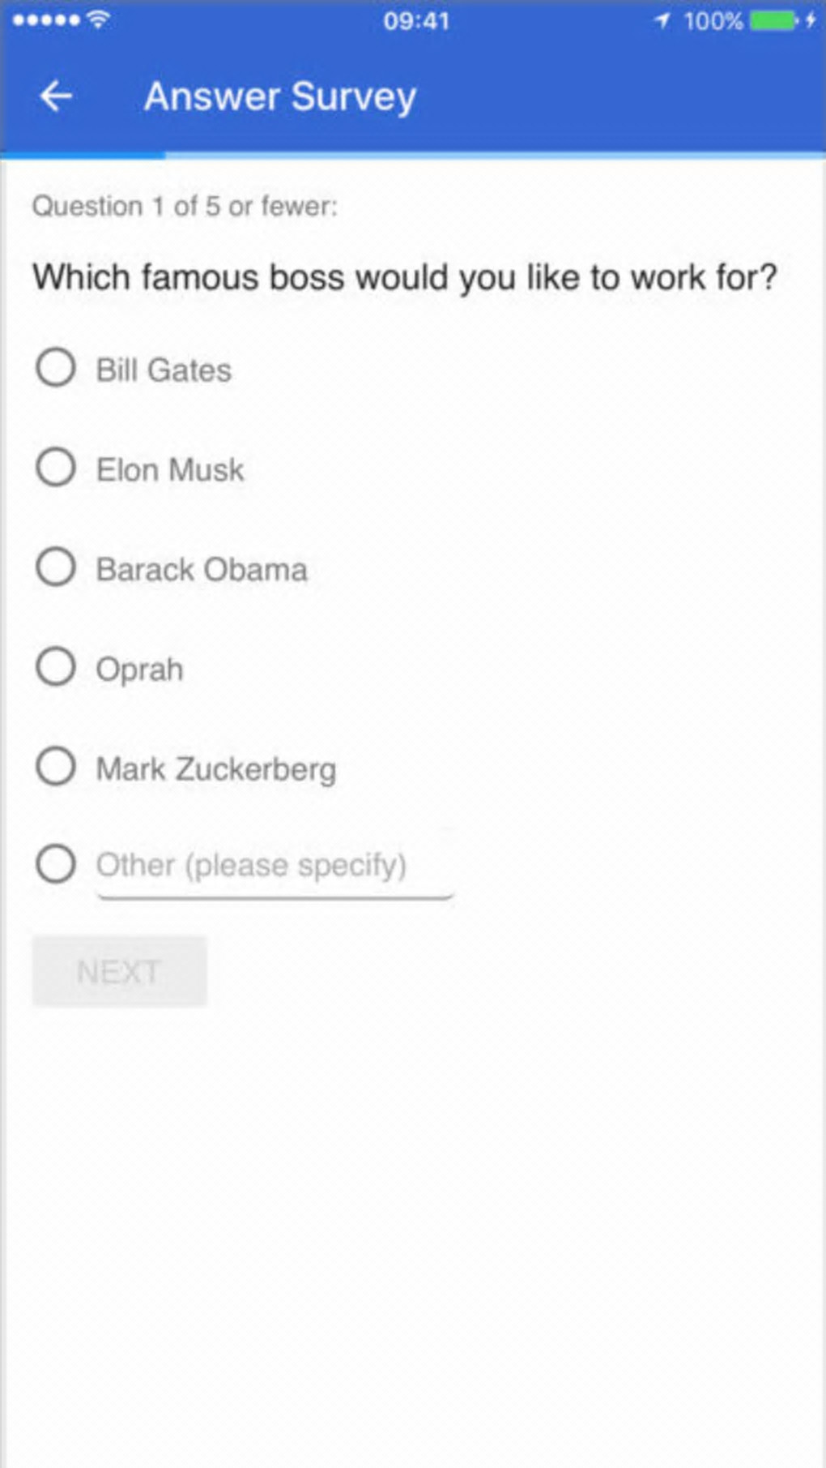Viewport: 826px width, 1468px height.
Task: Select the Other radio button
Action: (56, 864)
